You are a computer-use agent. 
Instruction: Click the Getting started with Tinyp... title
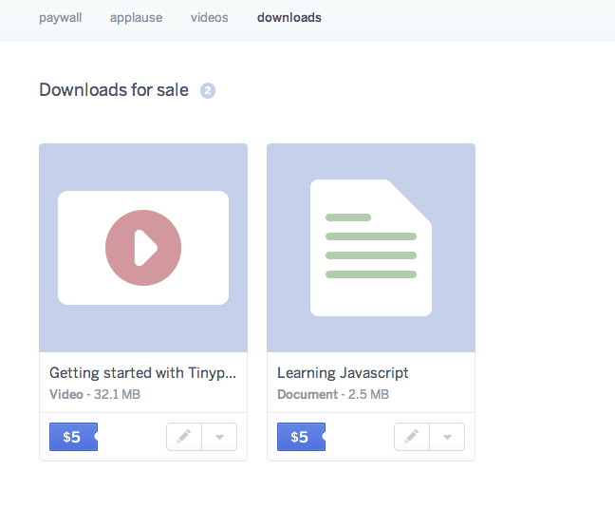tap(142, 373)
